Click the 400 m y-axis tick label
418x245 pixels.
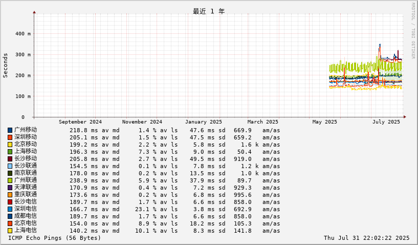(x=23, y=34)
